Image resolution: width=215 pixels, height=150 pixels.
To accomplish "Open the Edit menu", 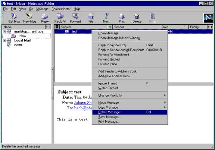I will pos(13,9).
